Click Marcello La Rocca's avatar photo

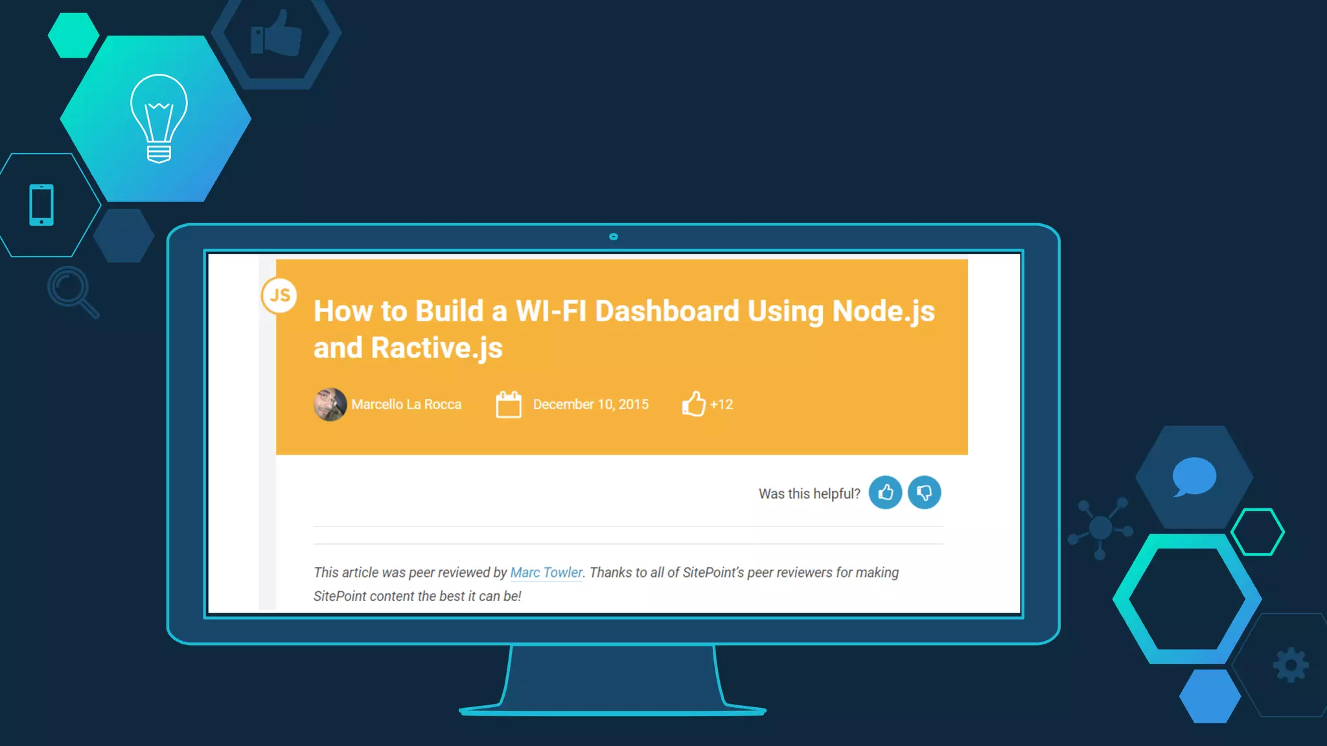(x=330, y=405)
